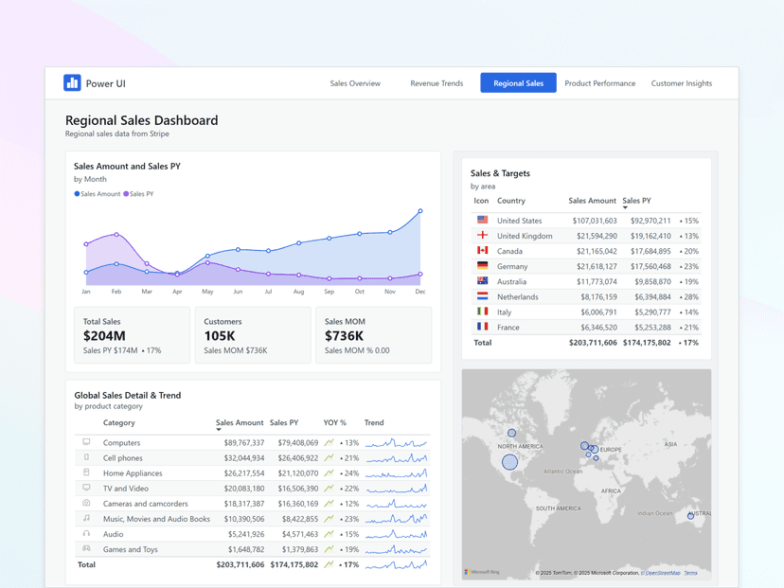This screenshot has height=588, width=784.
Task: Toggle the Sales Amount legend item
Action: tap(97, 193)
